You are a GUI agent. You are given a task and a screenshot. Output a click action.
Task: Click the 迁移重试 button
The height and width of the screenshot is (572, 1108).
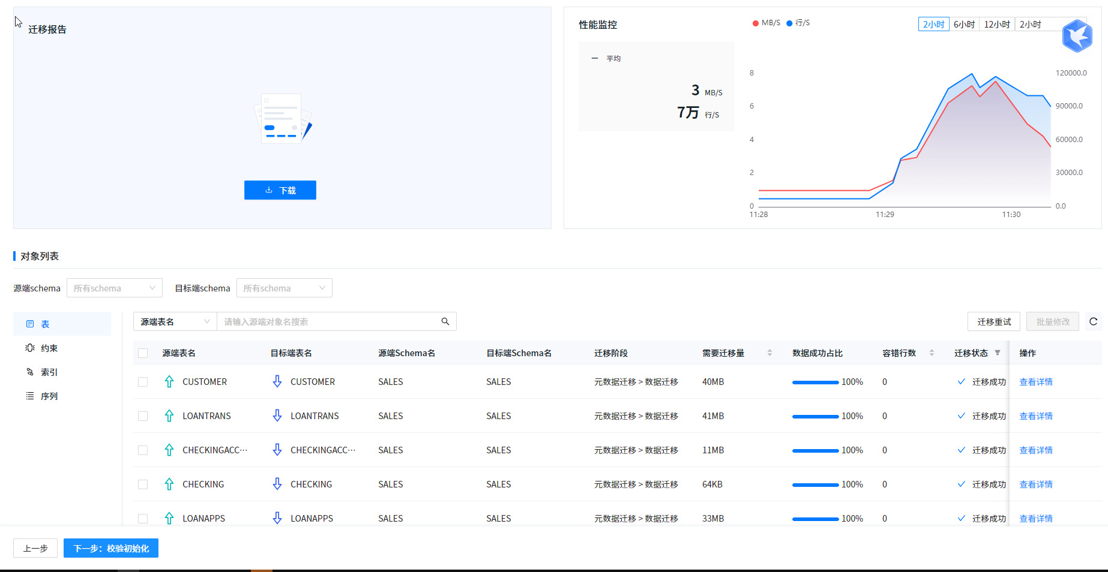[994, 321]
